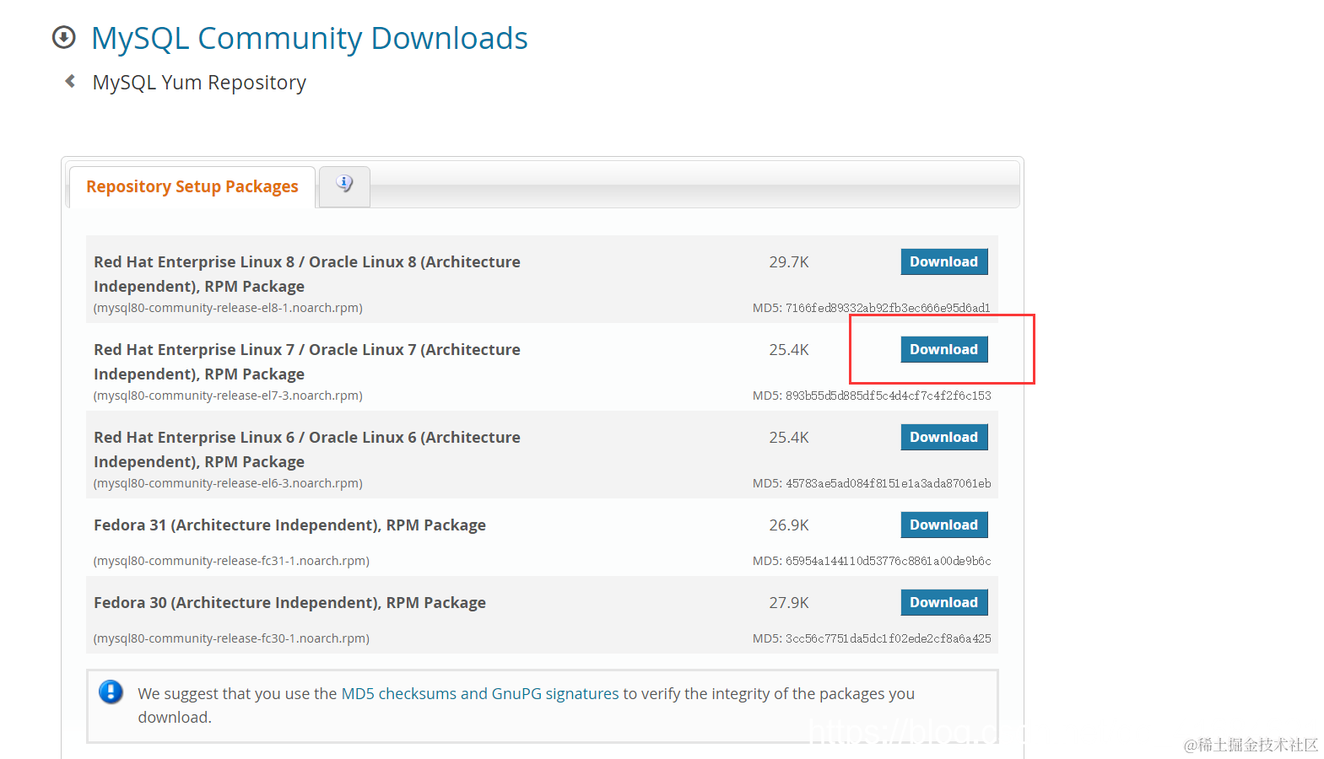Click the back chevron beside MySQL Yum Repository
Image resolution: width=1324 pixels, height=759 pixels.
click(70, 81)
